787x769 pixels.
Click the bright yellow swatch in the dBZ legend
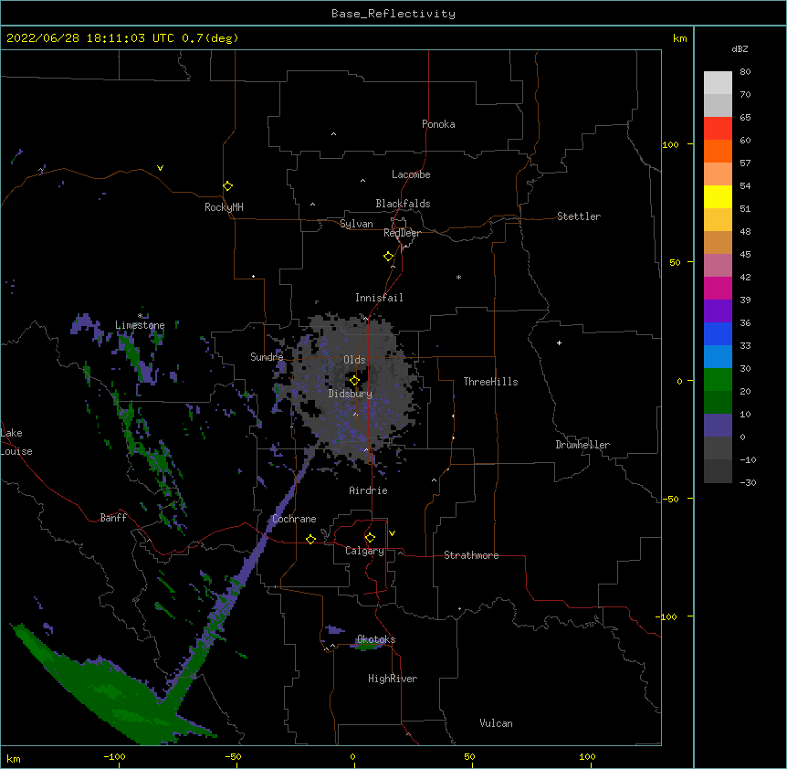[x=718, y=196]
